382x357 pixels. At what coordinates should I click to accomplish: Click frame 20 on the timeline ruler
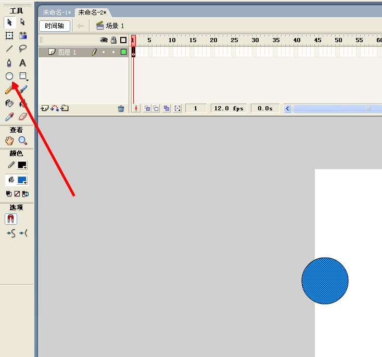[x=213, y=40]
